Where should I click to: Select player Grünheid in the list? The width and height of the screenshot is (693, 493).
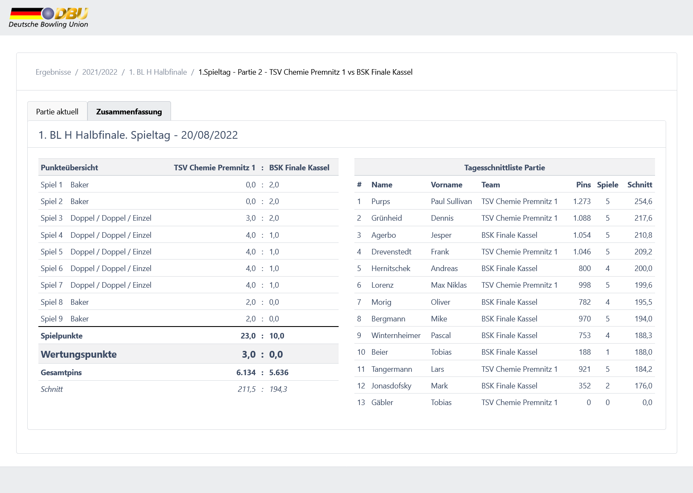(x=505, y=218)
